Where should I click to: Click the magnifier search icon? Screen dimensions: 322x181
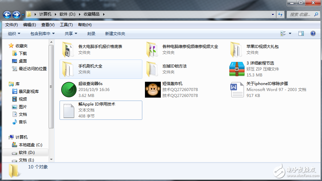click(316, 14)
